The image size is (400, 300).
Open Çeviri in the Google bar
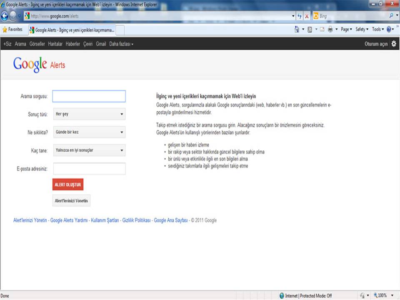(88, 44)
